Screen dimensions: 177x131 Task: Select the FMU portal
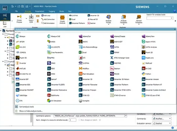[x=51, y=58]
